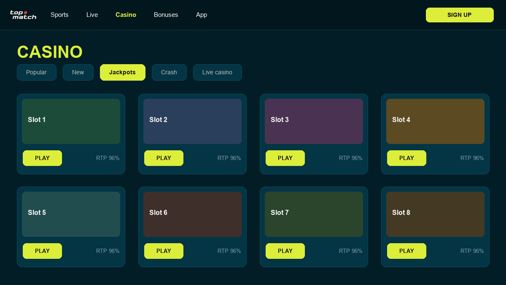Play Slot 3
Viewport: 506px width, 285px height.
coord(285,158)
